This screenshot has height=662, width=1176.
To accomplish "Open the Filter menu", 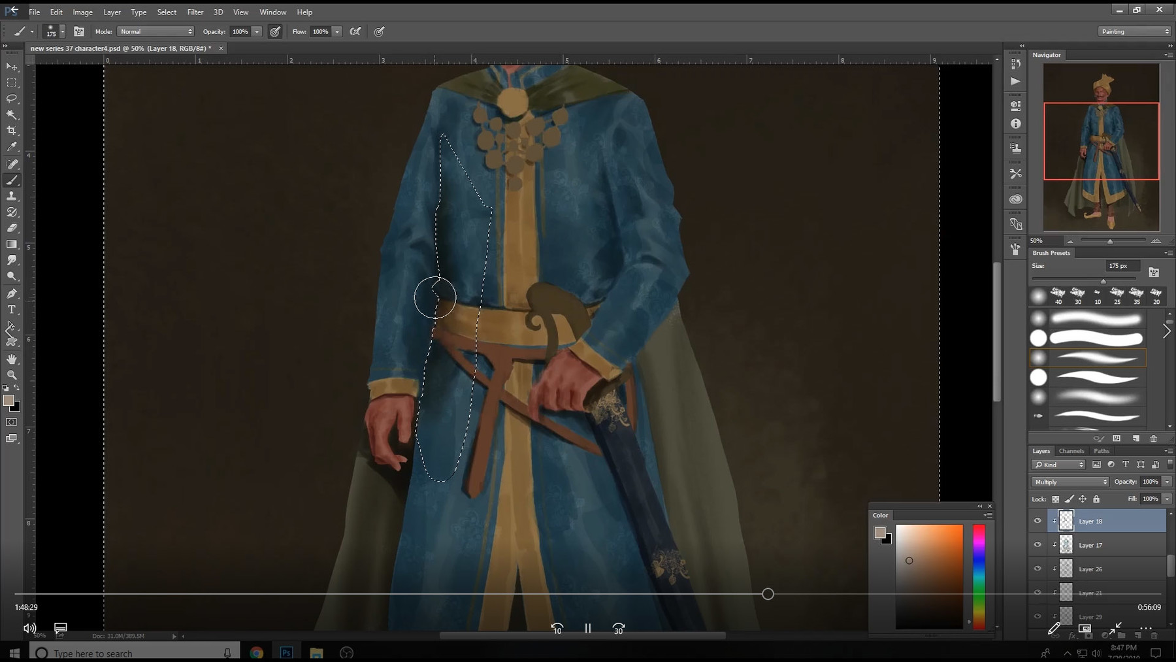I will click(x=195, y=12).
